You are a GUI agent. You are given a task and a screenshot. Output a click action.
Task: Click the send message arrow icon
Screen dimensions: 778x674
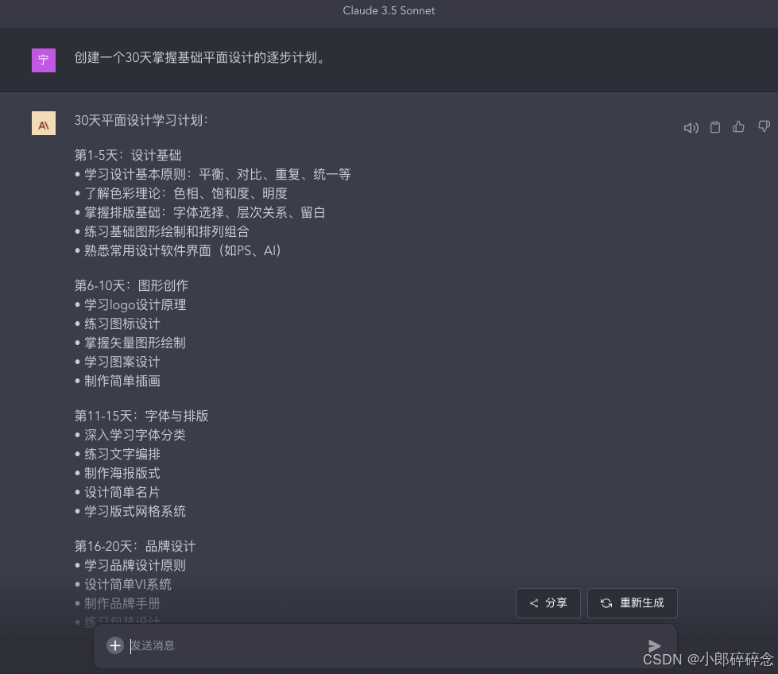pos(654,645)
